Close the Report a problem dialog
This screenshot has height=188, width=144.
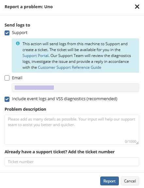(x=137, y=7)
